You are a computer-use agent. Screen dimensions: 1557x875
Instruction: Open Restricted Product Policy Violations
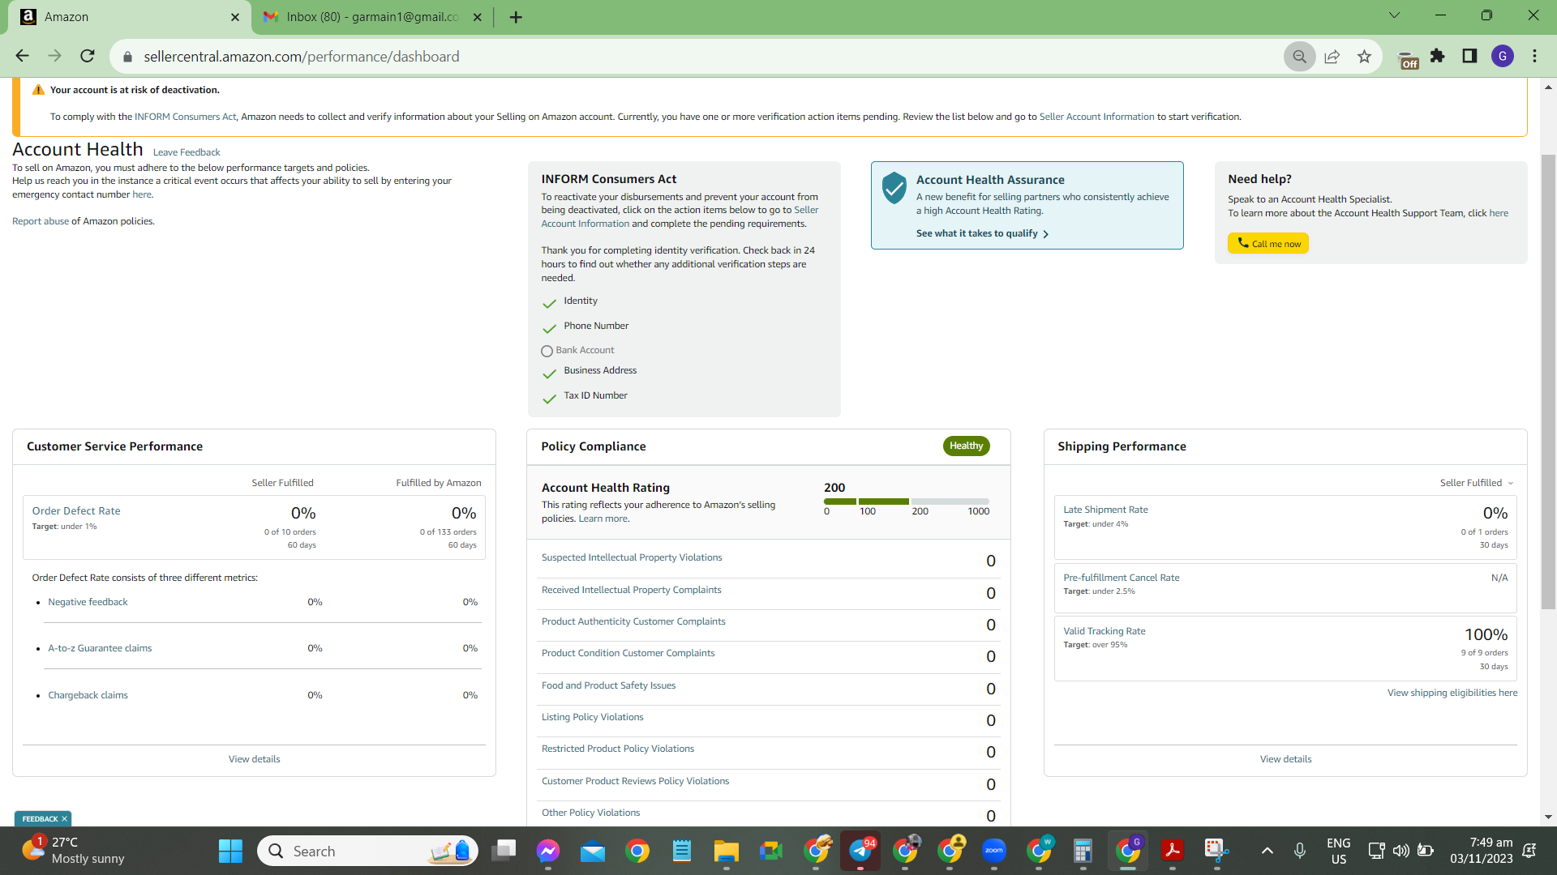pyautogui.click(x=618, y=749)
